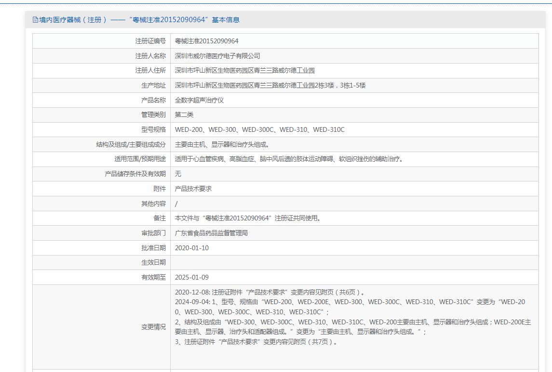552x372 pixels.
Task: Select the 产品技术要求 attachment value
Action: 193,189
